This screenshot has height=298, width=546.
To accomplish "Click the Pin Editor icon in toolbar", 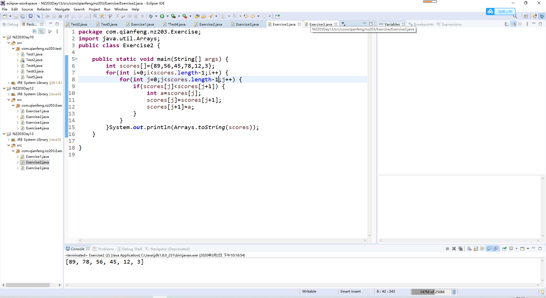I will [x=278, y=16].
